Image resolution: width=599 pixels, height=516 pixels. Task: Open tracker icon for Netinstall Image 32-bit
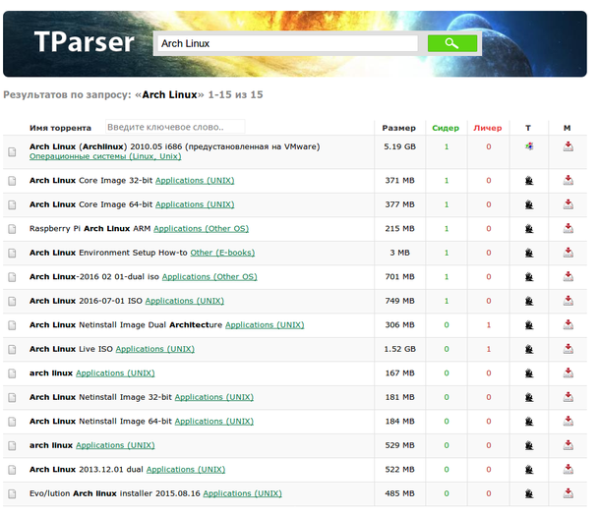click(529, 397)
